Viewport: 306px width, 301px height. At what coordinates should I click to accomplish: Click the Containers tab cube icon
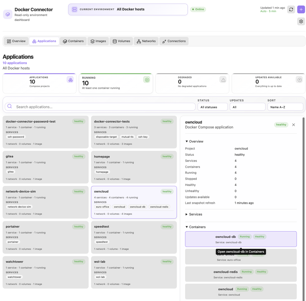point(65,41)
